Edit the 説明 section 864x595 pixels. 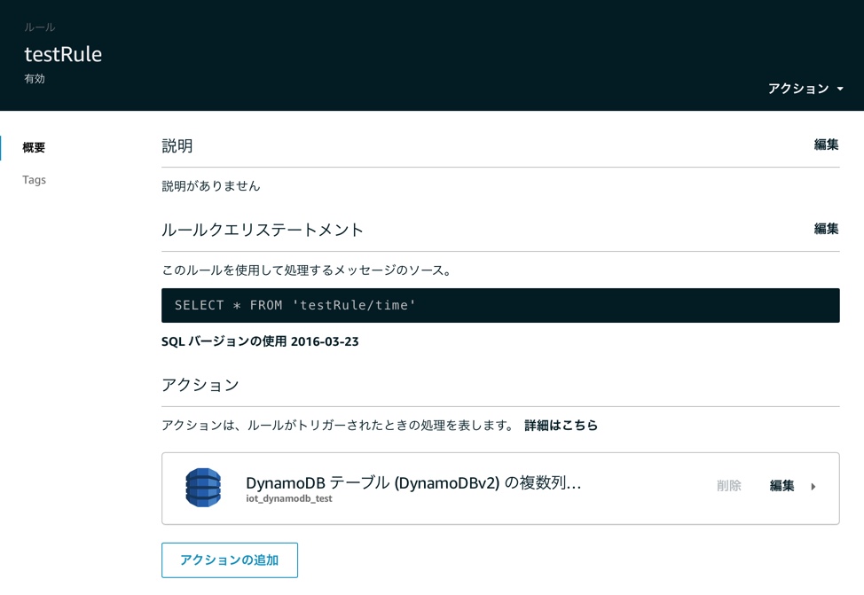pos(827,145)
